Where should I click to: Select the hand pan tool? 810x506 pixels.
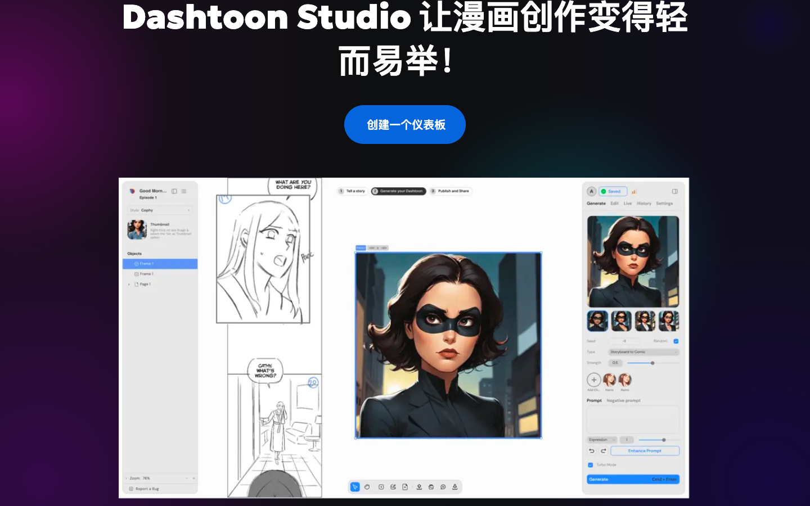pyautogui.click(x=367, y=487)
